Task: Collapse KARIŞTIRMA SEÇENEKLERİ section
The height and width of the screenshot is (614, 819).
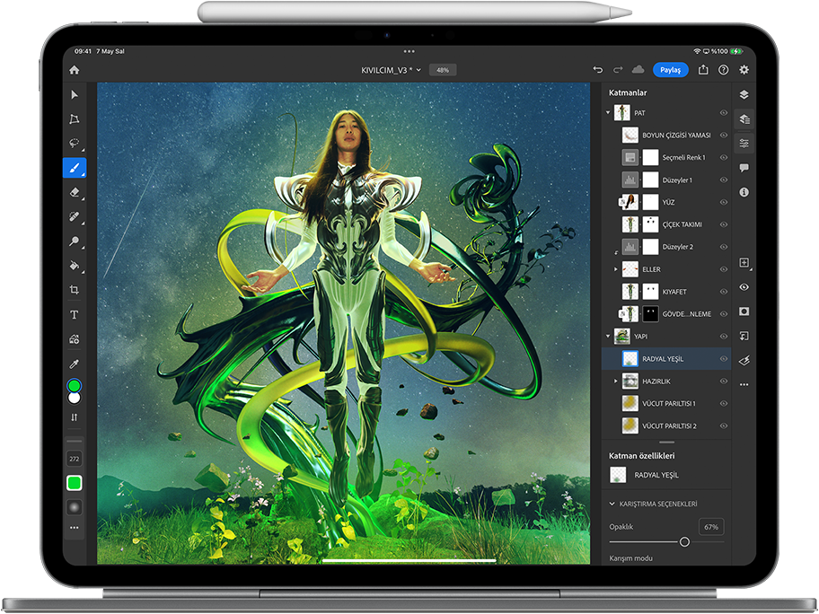Action: coord(612,504)
